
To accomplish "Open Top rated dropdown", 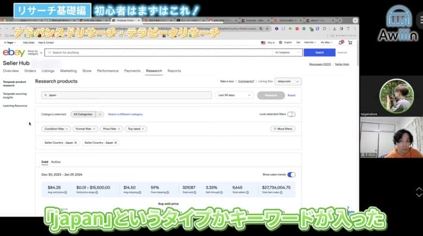I will [136, 129].
